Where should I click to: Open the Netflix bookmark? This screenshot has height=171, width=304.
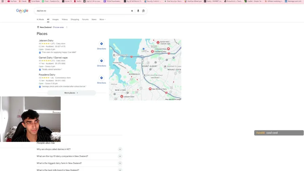(x=78, y=1)
